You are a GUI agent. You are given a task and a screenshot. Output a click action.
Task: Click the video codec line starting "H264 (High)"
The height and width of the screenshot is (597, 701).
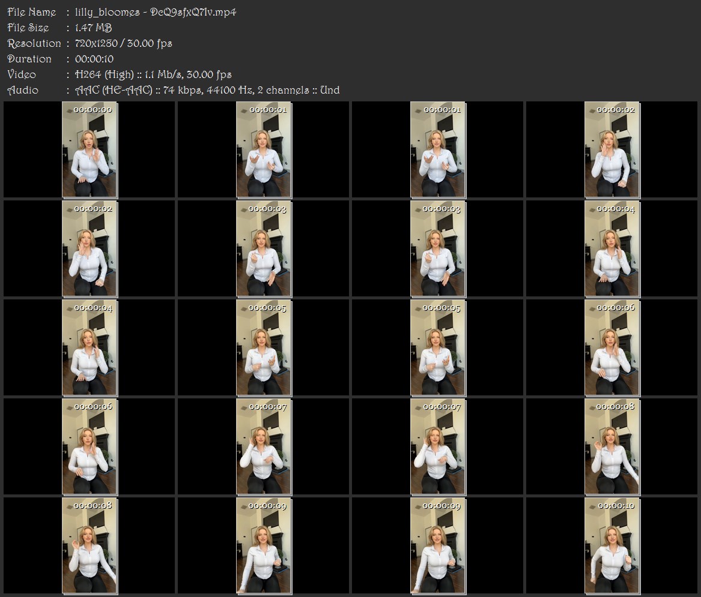(153, 74)
